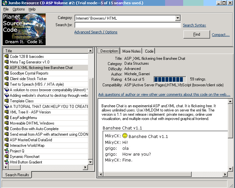Click the description pane scroll left arrow
The width and height of the screenshot is (235, 188).
(101, 174)
